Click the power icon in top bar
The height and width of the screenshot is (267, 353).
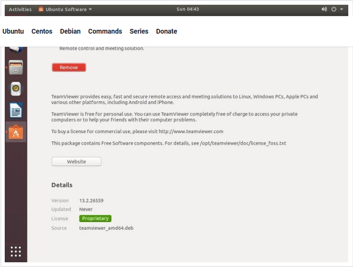point(334,9)
